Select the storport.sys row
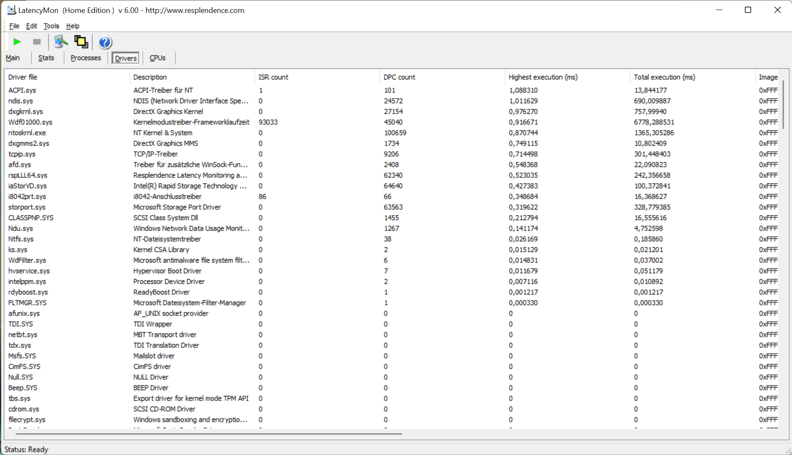This screenshot has width=792, height=455. coord(392,207)
